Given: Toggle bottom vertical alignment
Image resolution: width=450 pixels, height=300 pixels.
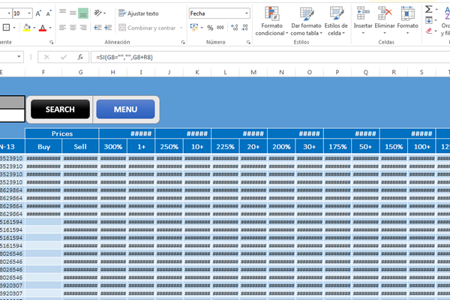Looking at the screenshot, I should [x=83, y=13].
